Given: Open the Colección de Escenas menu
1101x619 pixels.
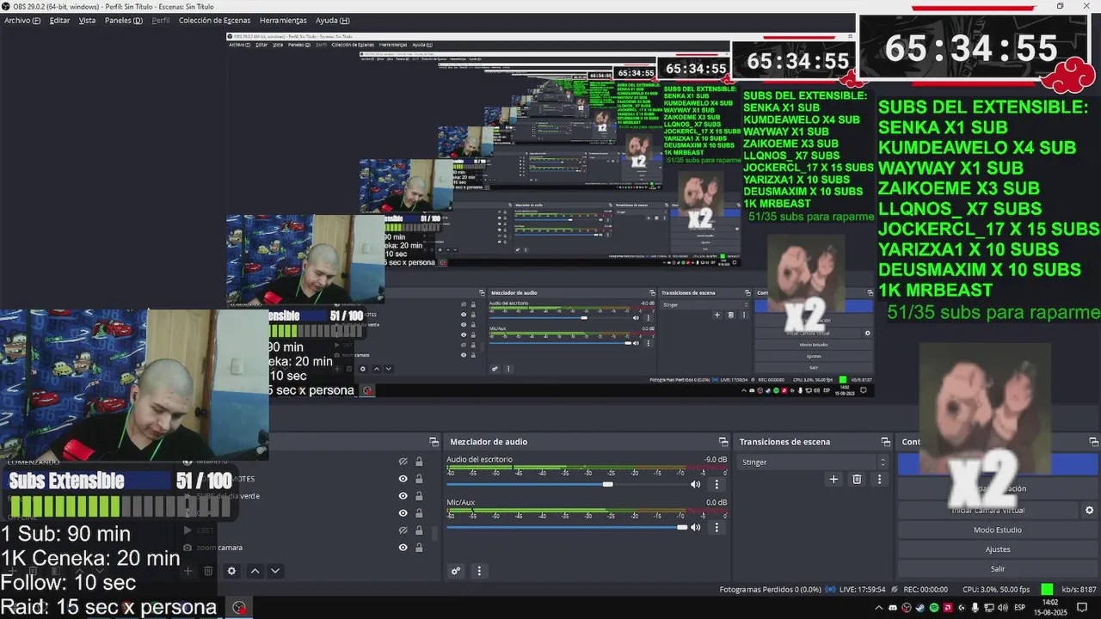Looking at the screenshot, I should coord(214,20).
